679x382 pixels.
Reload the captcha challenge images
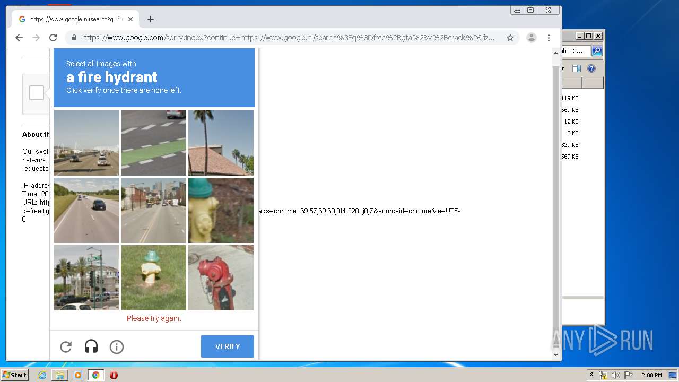(66, 347)
